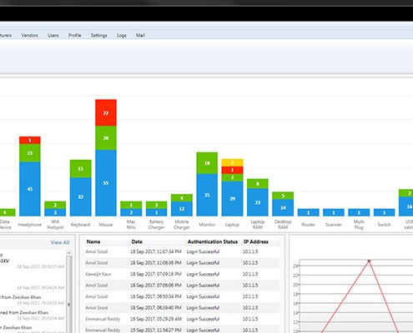Click the 'Keyboard' axis label

[80, 225]
